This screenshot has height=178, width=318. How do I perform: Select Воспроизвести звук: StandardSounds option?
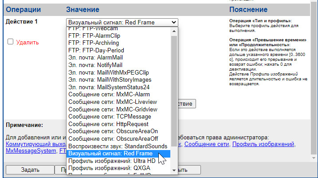tap(118, 146)
